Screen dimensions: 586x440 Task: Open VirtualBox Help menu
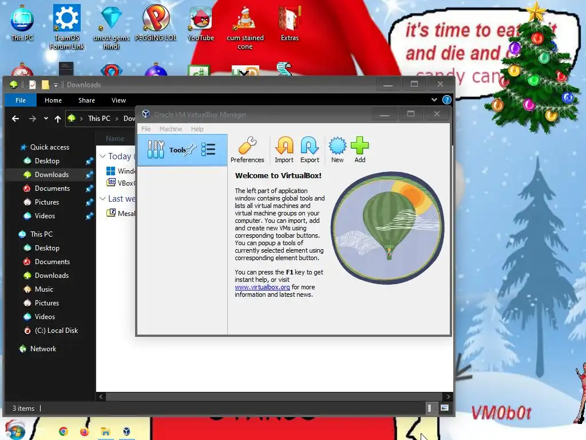pyautogui.click(x=197, y=129)
